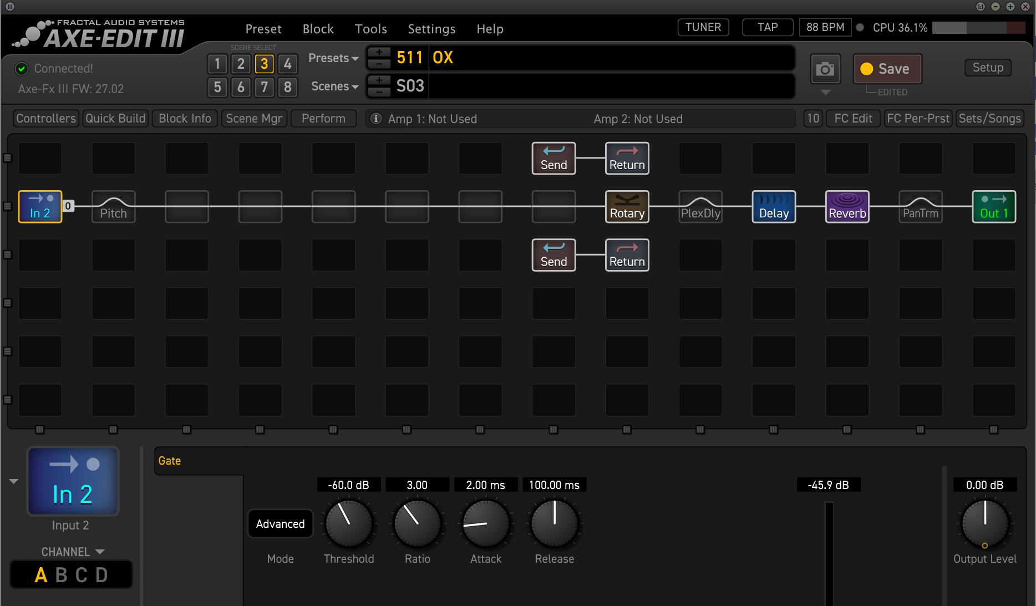
Task: Select the Rotary block
Action: coord(627,207)
